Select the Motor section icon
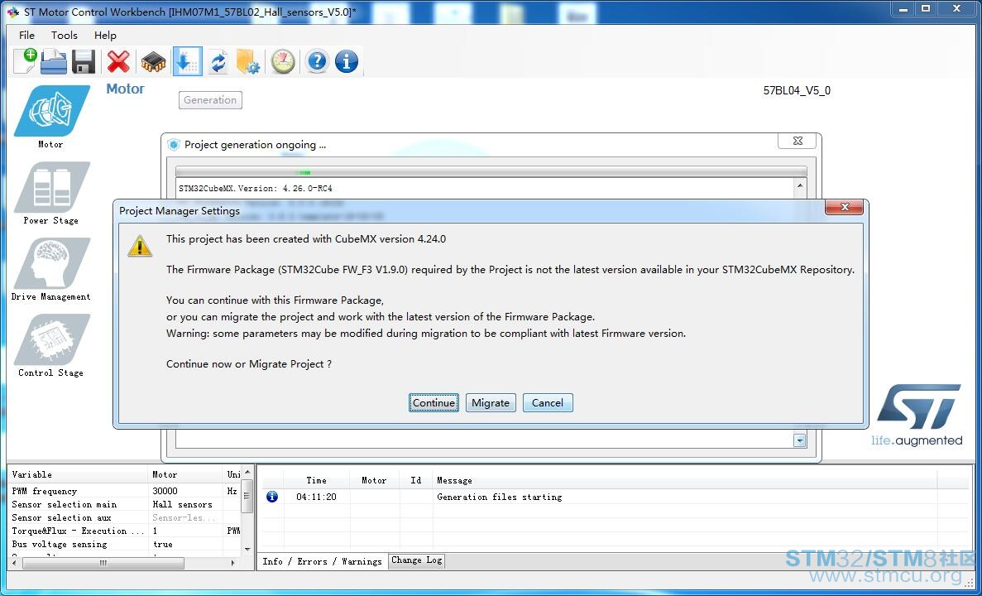 click(x=51, y=111)
